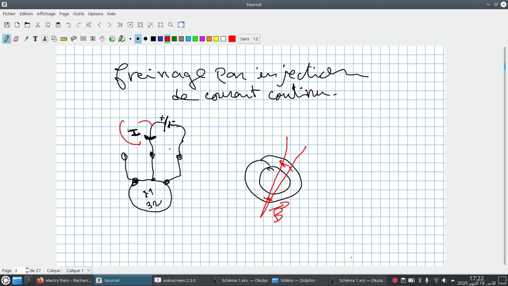Select the vertical space tool
The width and height of the screenshot is (508, 286).
point(93,39)
